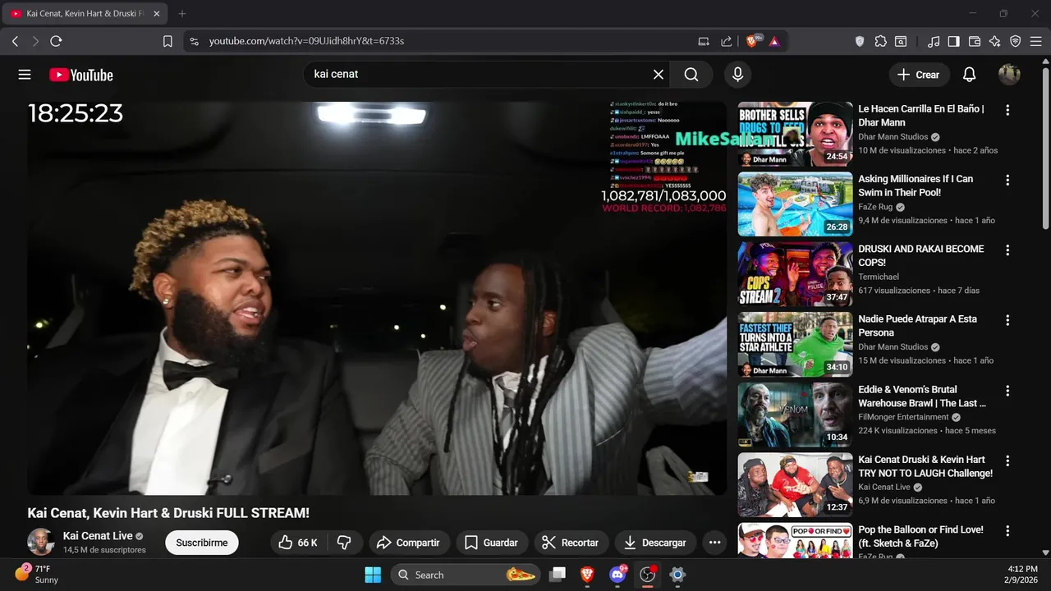1051x591 pixels.
Task: Open the share page icon in address bar
Action: coord(727,41)
